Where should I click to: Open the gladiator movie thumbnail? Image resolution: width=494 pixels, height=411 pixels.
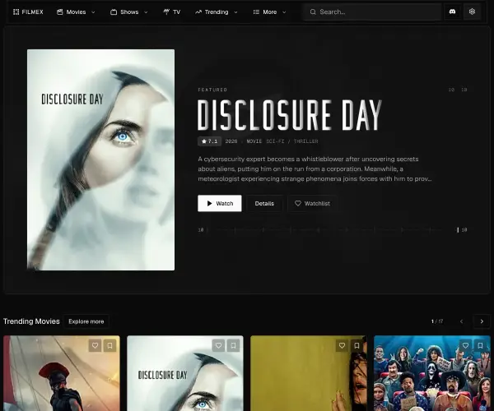click(x=62, y=373)
